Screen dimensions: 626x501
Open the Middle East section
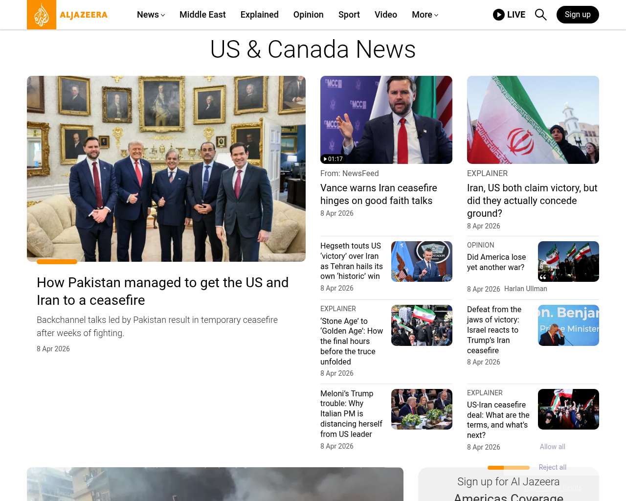pyautogui.click(x=202, y=15)
